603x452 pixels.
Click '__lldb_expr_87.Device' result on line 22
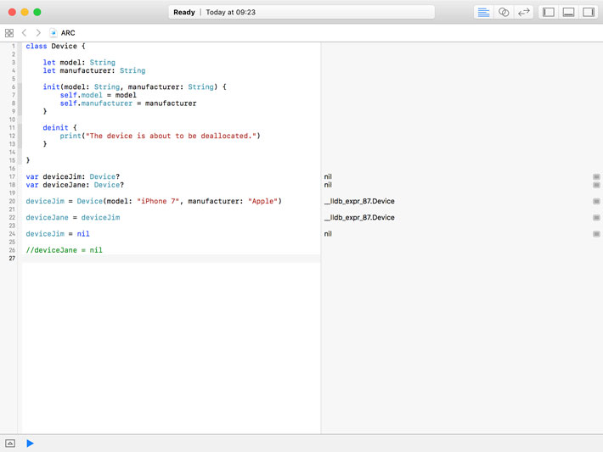coord(359,218)
